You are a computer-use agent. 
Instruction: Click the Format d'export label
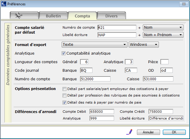[x=31, y=45]
